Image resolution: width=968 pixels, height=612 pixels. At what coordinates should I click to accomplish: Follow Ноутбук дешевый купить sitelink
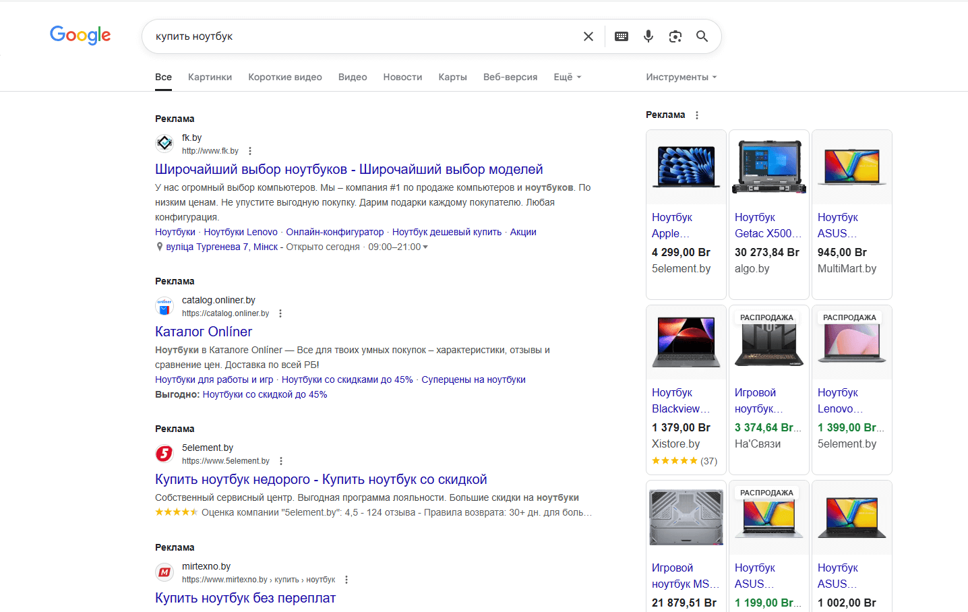[447, 232]
